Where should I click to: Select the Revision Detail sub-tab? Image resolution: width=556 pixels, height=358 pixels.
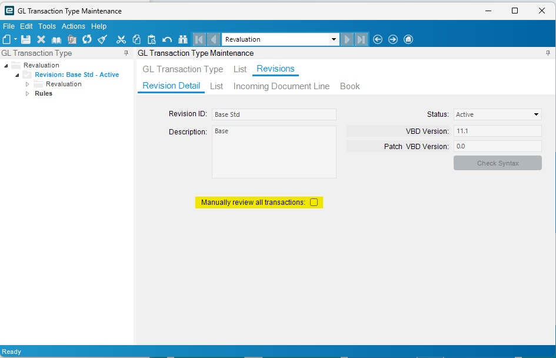pyautogui.click(x=171, y=86)
